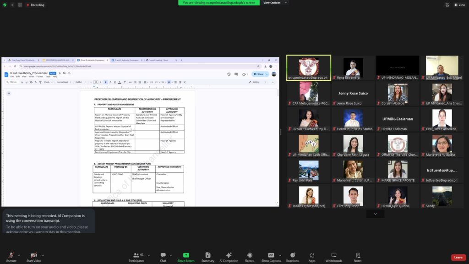Open the Insert menu in Google Docs

tap(32, 77)
